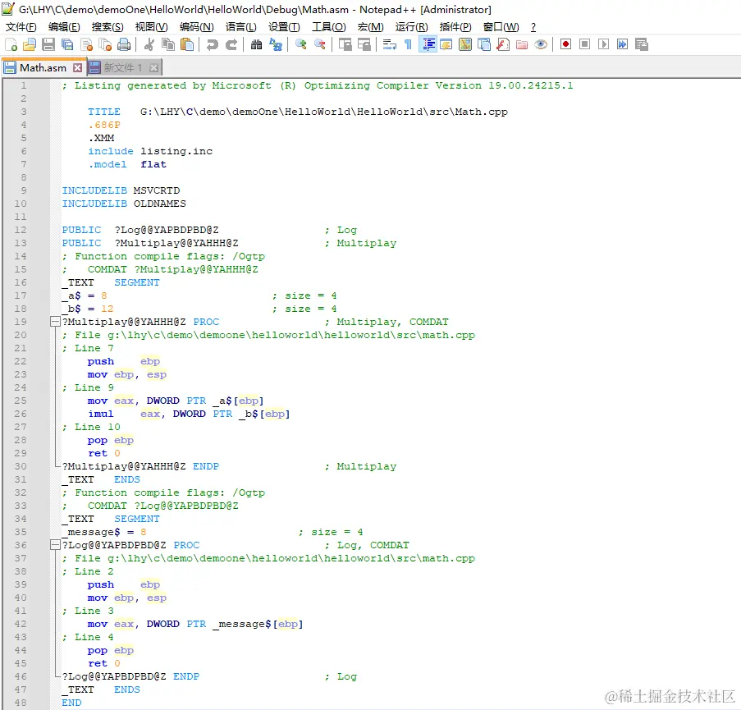Copy the selection via toolbar icon
The image size is (741, 710).
168,44
